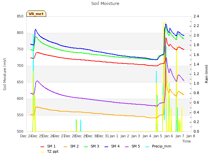The image size is (211, 158).
Task: Click the Soil Moisture chart title
Action: pyautogui.click(x=105, y=4)
